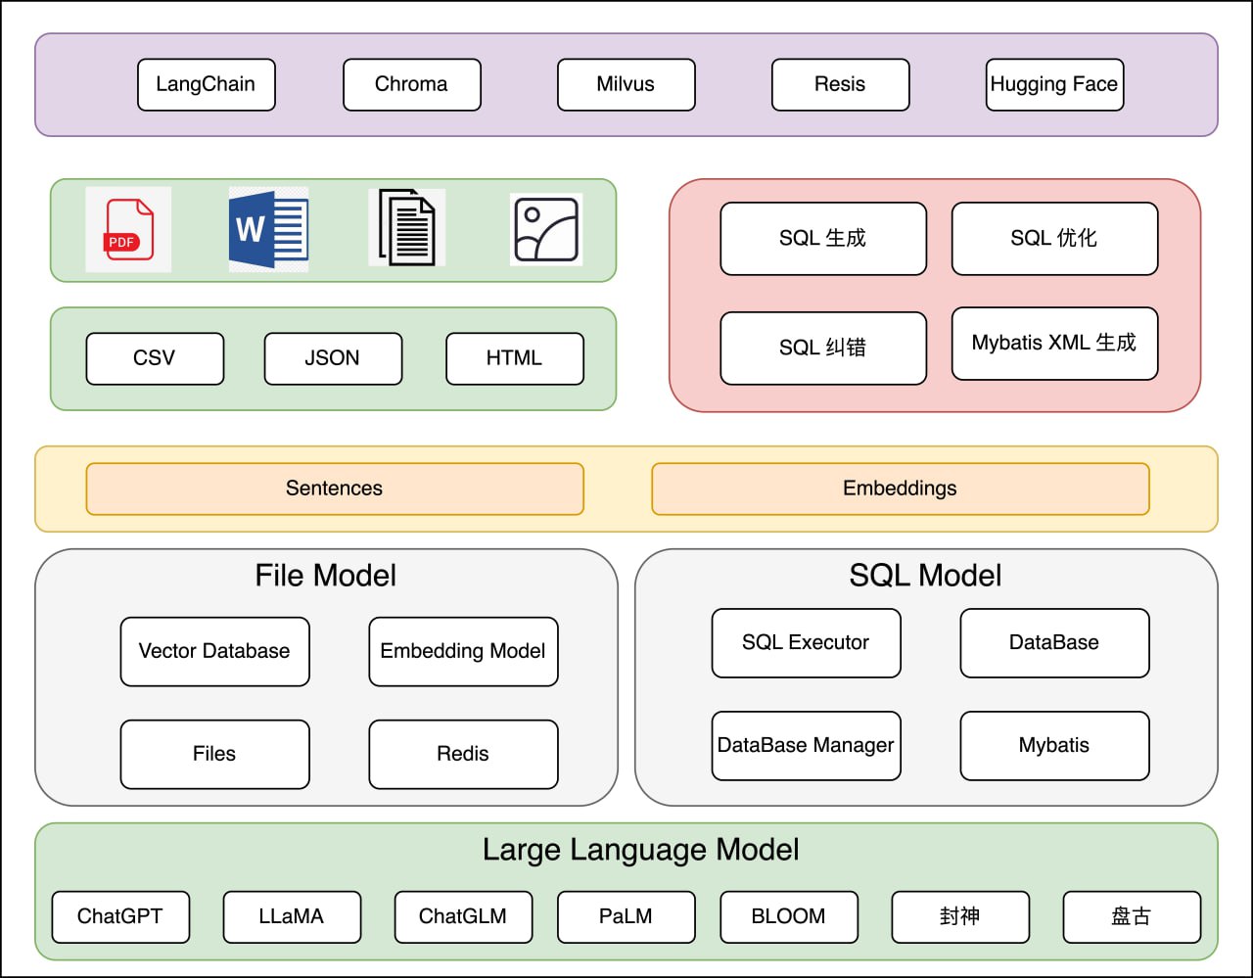
Task: Select the HTML format box
Action: (x=515, y=358)
